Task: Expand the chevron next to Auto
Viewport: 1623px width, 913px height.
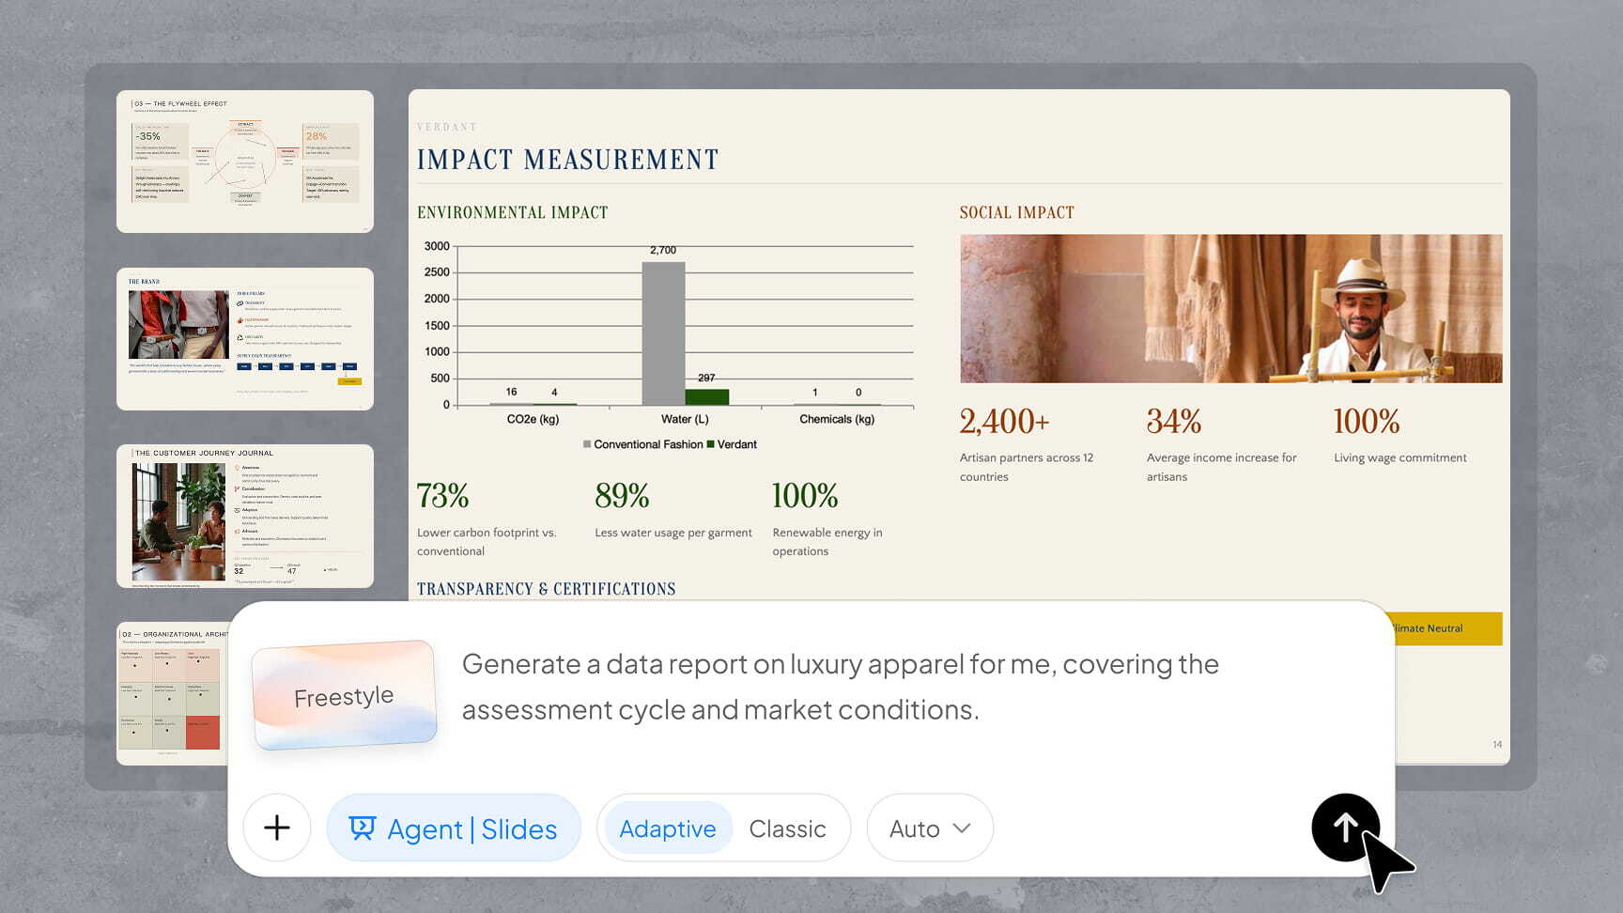Action: point(962,828)
